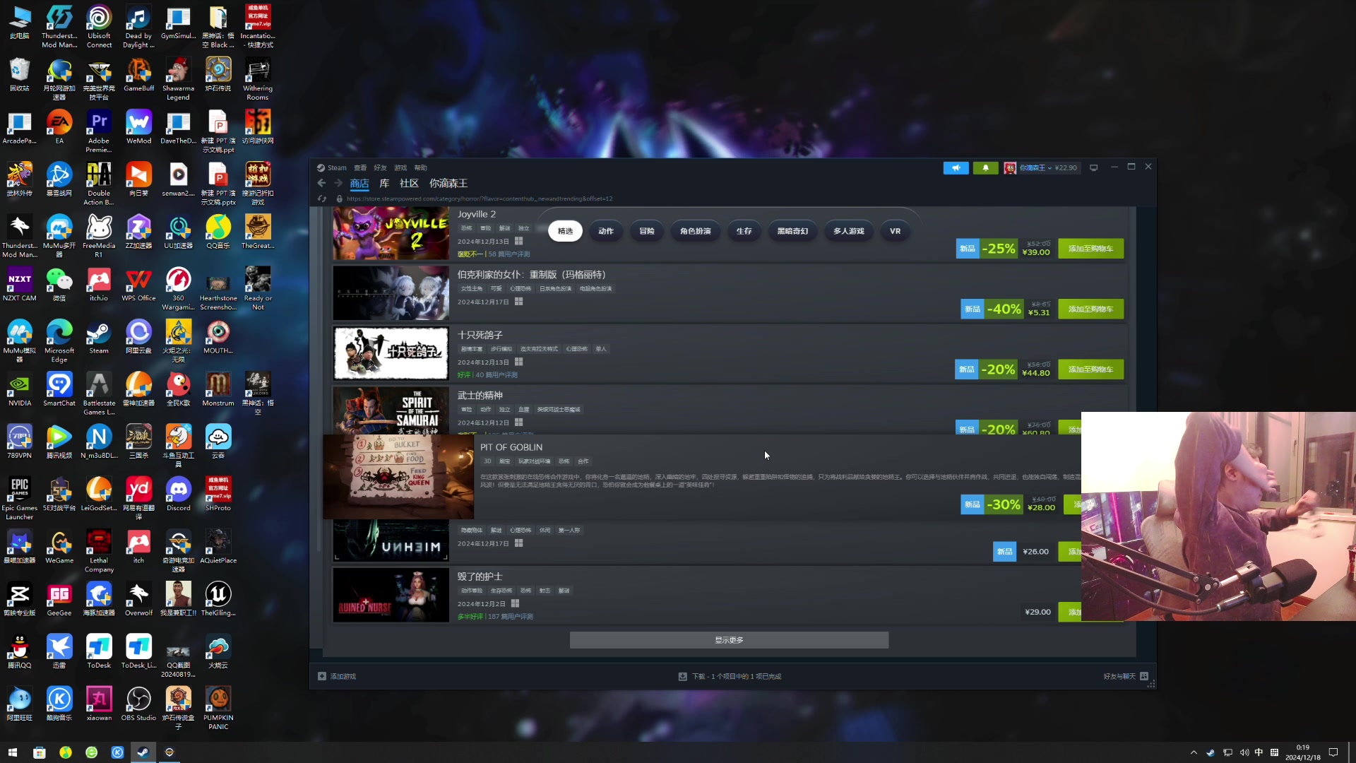Select the 精选 category filter pill

tap(565, 231)
